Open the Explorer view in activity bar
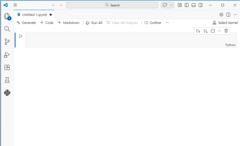 tap(7, 16)
